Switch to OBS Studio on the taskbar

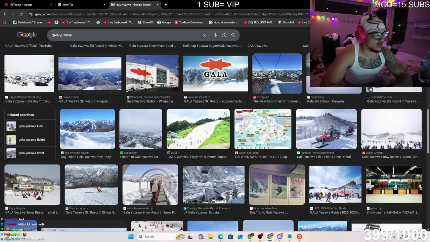260,237
